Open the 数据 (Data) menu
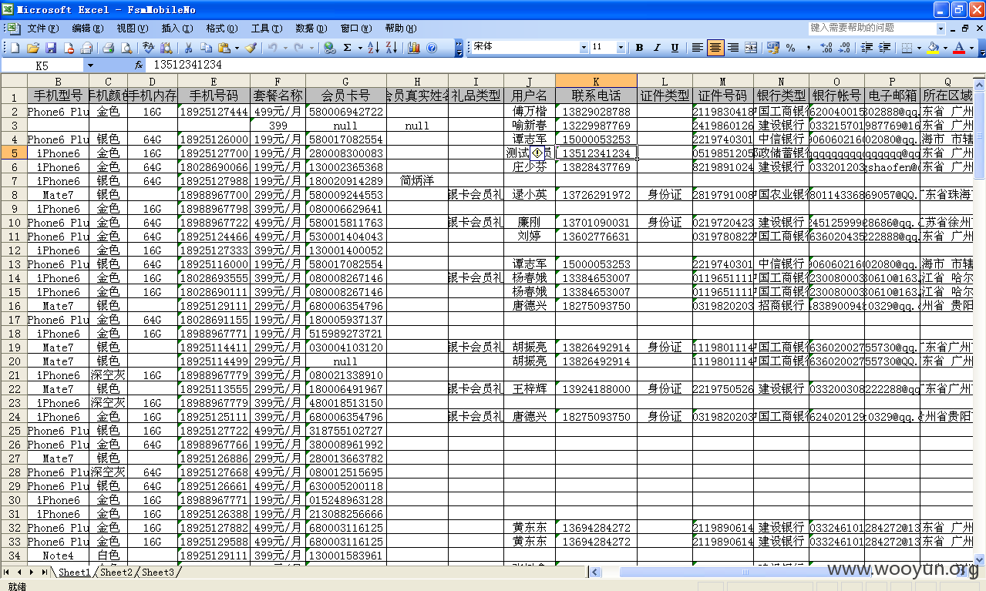 (311, 29)
